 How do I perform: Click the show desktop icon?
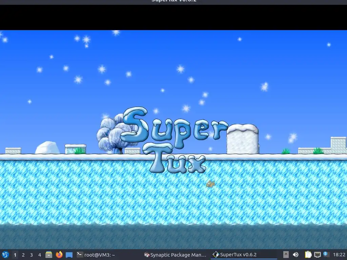pos(69,255)
